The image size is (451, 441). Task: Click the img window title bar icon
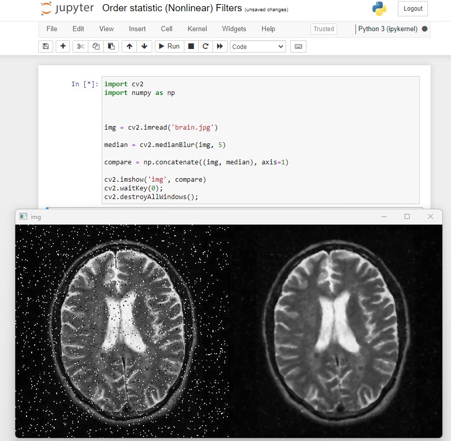pyautogui.click(x=23, y=216)
